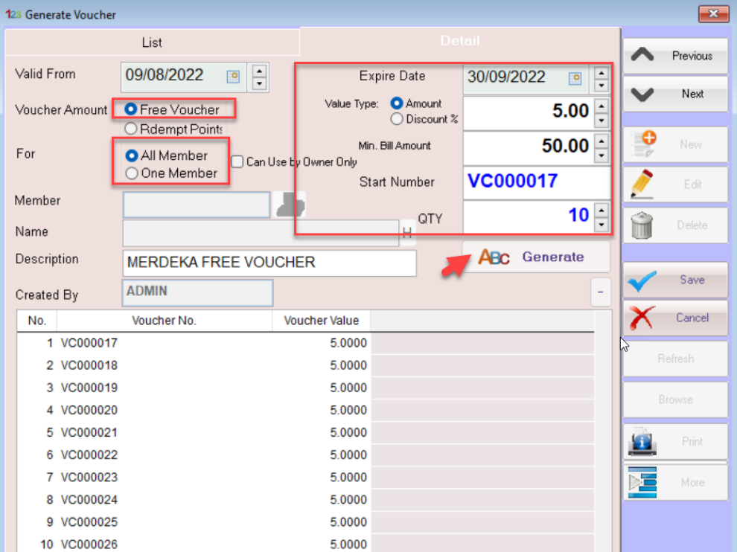Viewport: 737px width, 552px height.
Task: Decrease Min. Bill Amount with down arrow
Action: coord(602,155)
